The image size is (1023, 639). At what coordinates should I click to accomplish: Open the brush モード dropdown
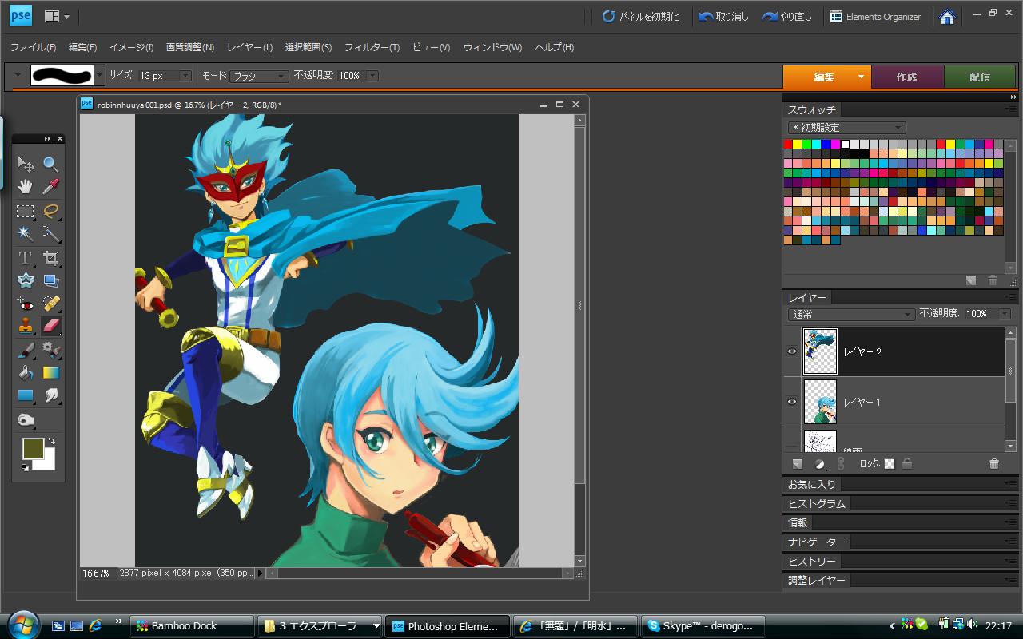tap(259, 76)
